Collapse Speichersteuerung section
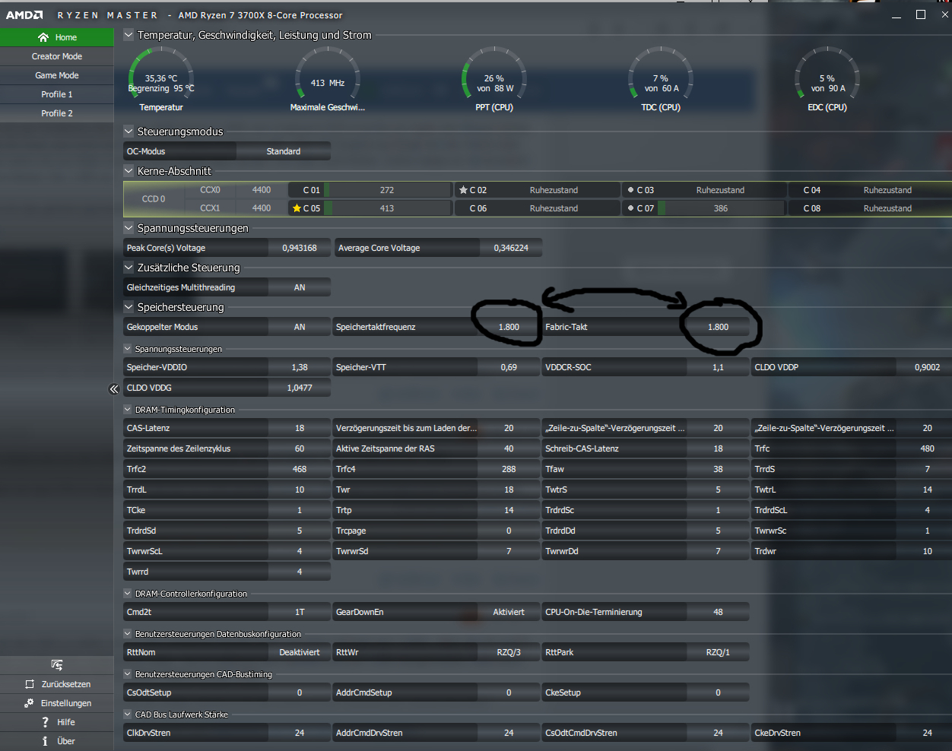This screenshot has height=751, width=952. coord(129,307)
